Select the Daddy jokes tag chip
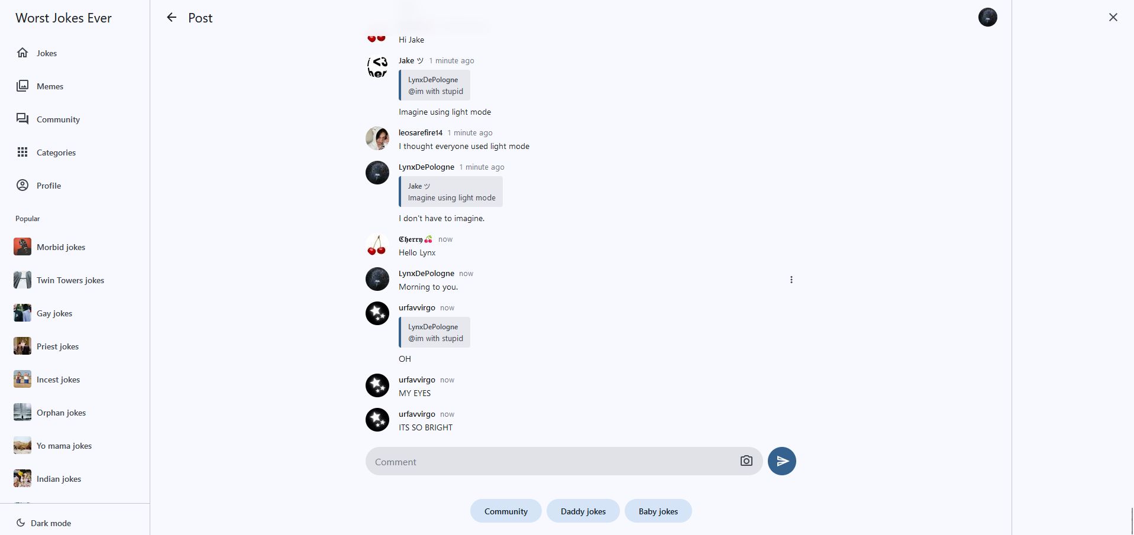The width and height of the screenshot is (1134, 535). click(x=583, y=511)
